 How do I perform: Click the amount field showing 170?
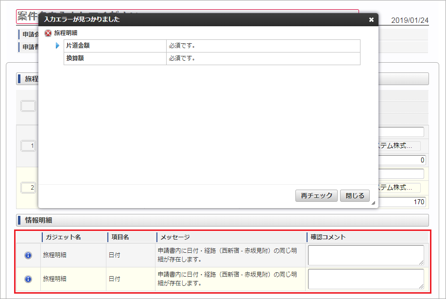[402, 202]
